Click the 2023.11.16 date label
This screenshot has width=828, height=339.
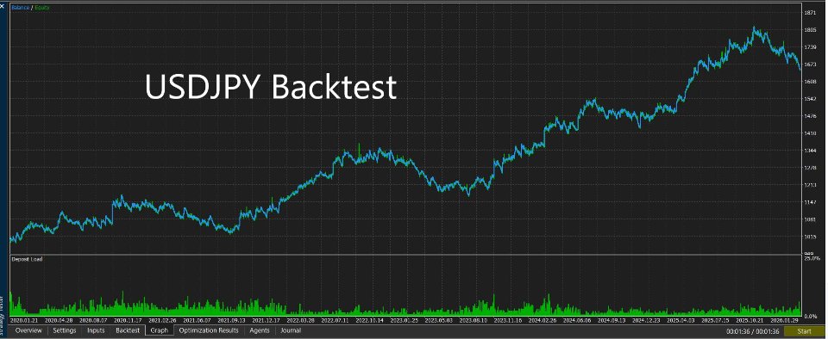coord(509,319)
